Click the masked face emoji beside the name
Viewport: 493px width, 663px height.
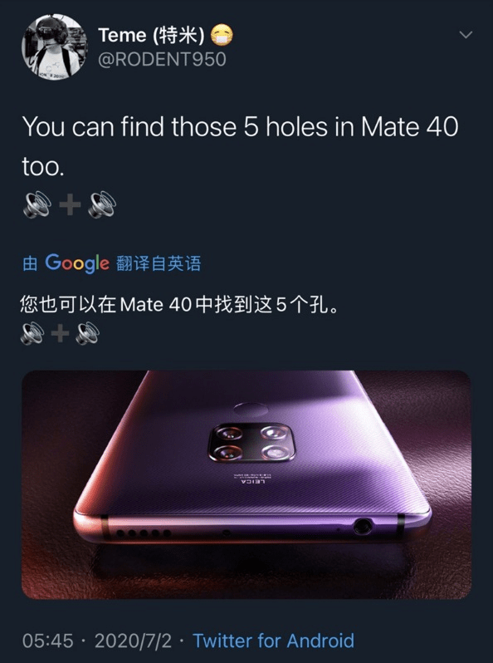(222, 35)
